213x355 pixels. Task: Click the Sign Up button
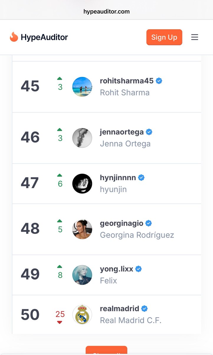[164, 37]
